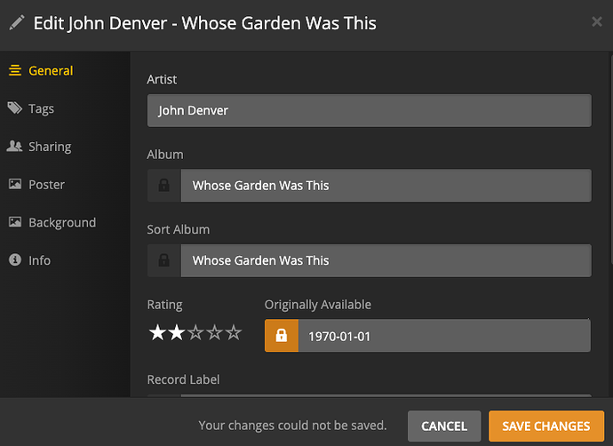The width and height of the screenshot is (613, 446).
Task: Close the edit dialog
Action: click(597, 20)
